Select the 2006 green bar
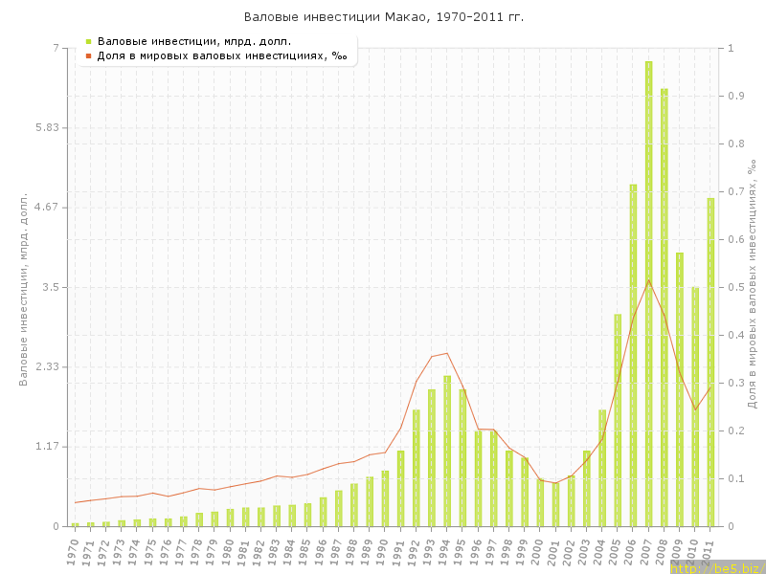 [x=633, y=354]
